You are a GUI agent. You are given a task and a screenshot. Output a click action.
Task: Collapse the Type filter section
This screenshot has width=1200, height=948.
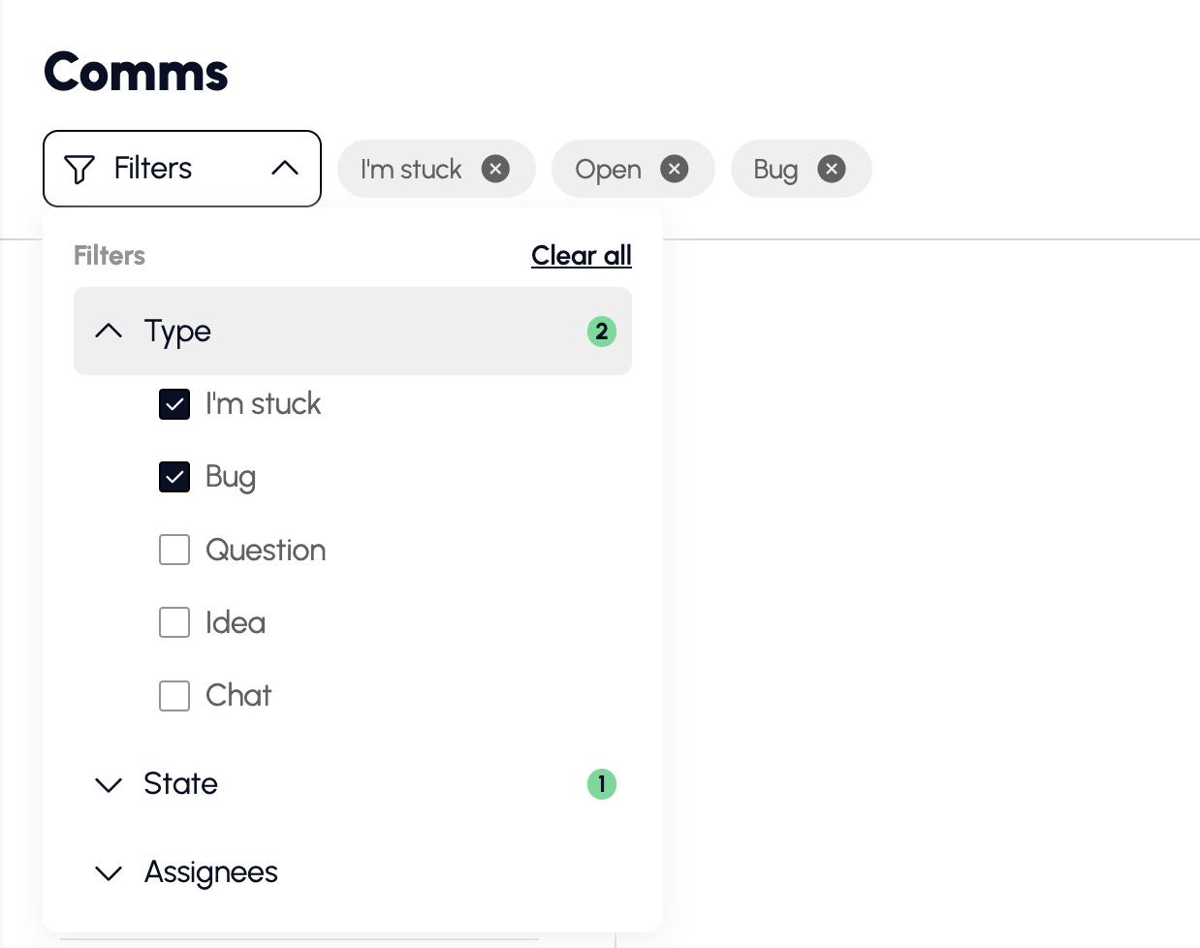(110, 332)
